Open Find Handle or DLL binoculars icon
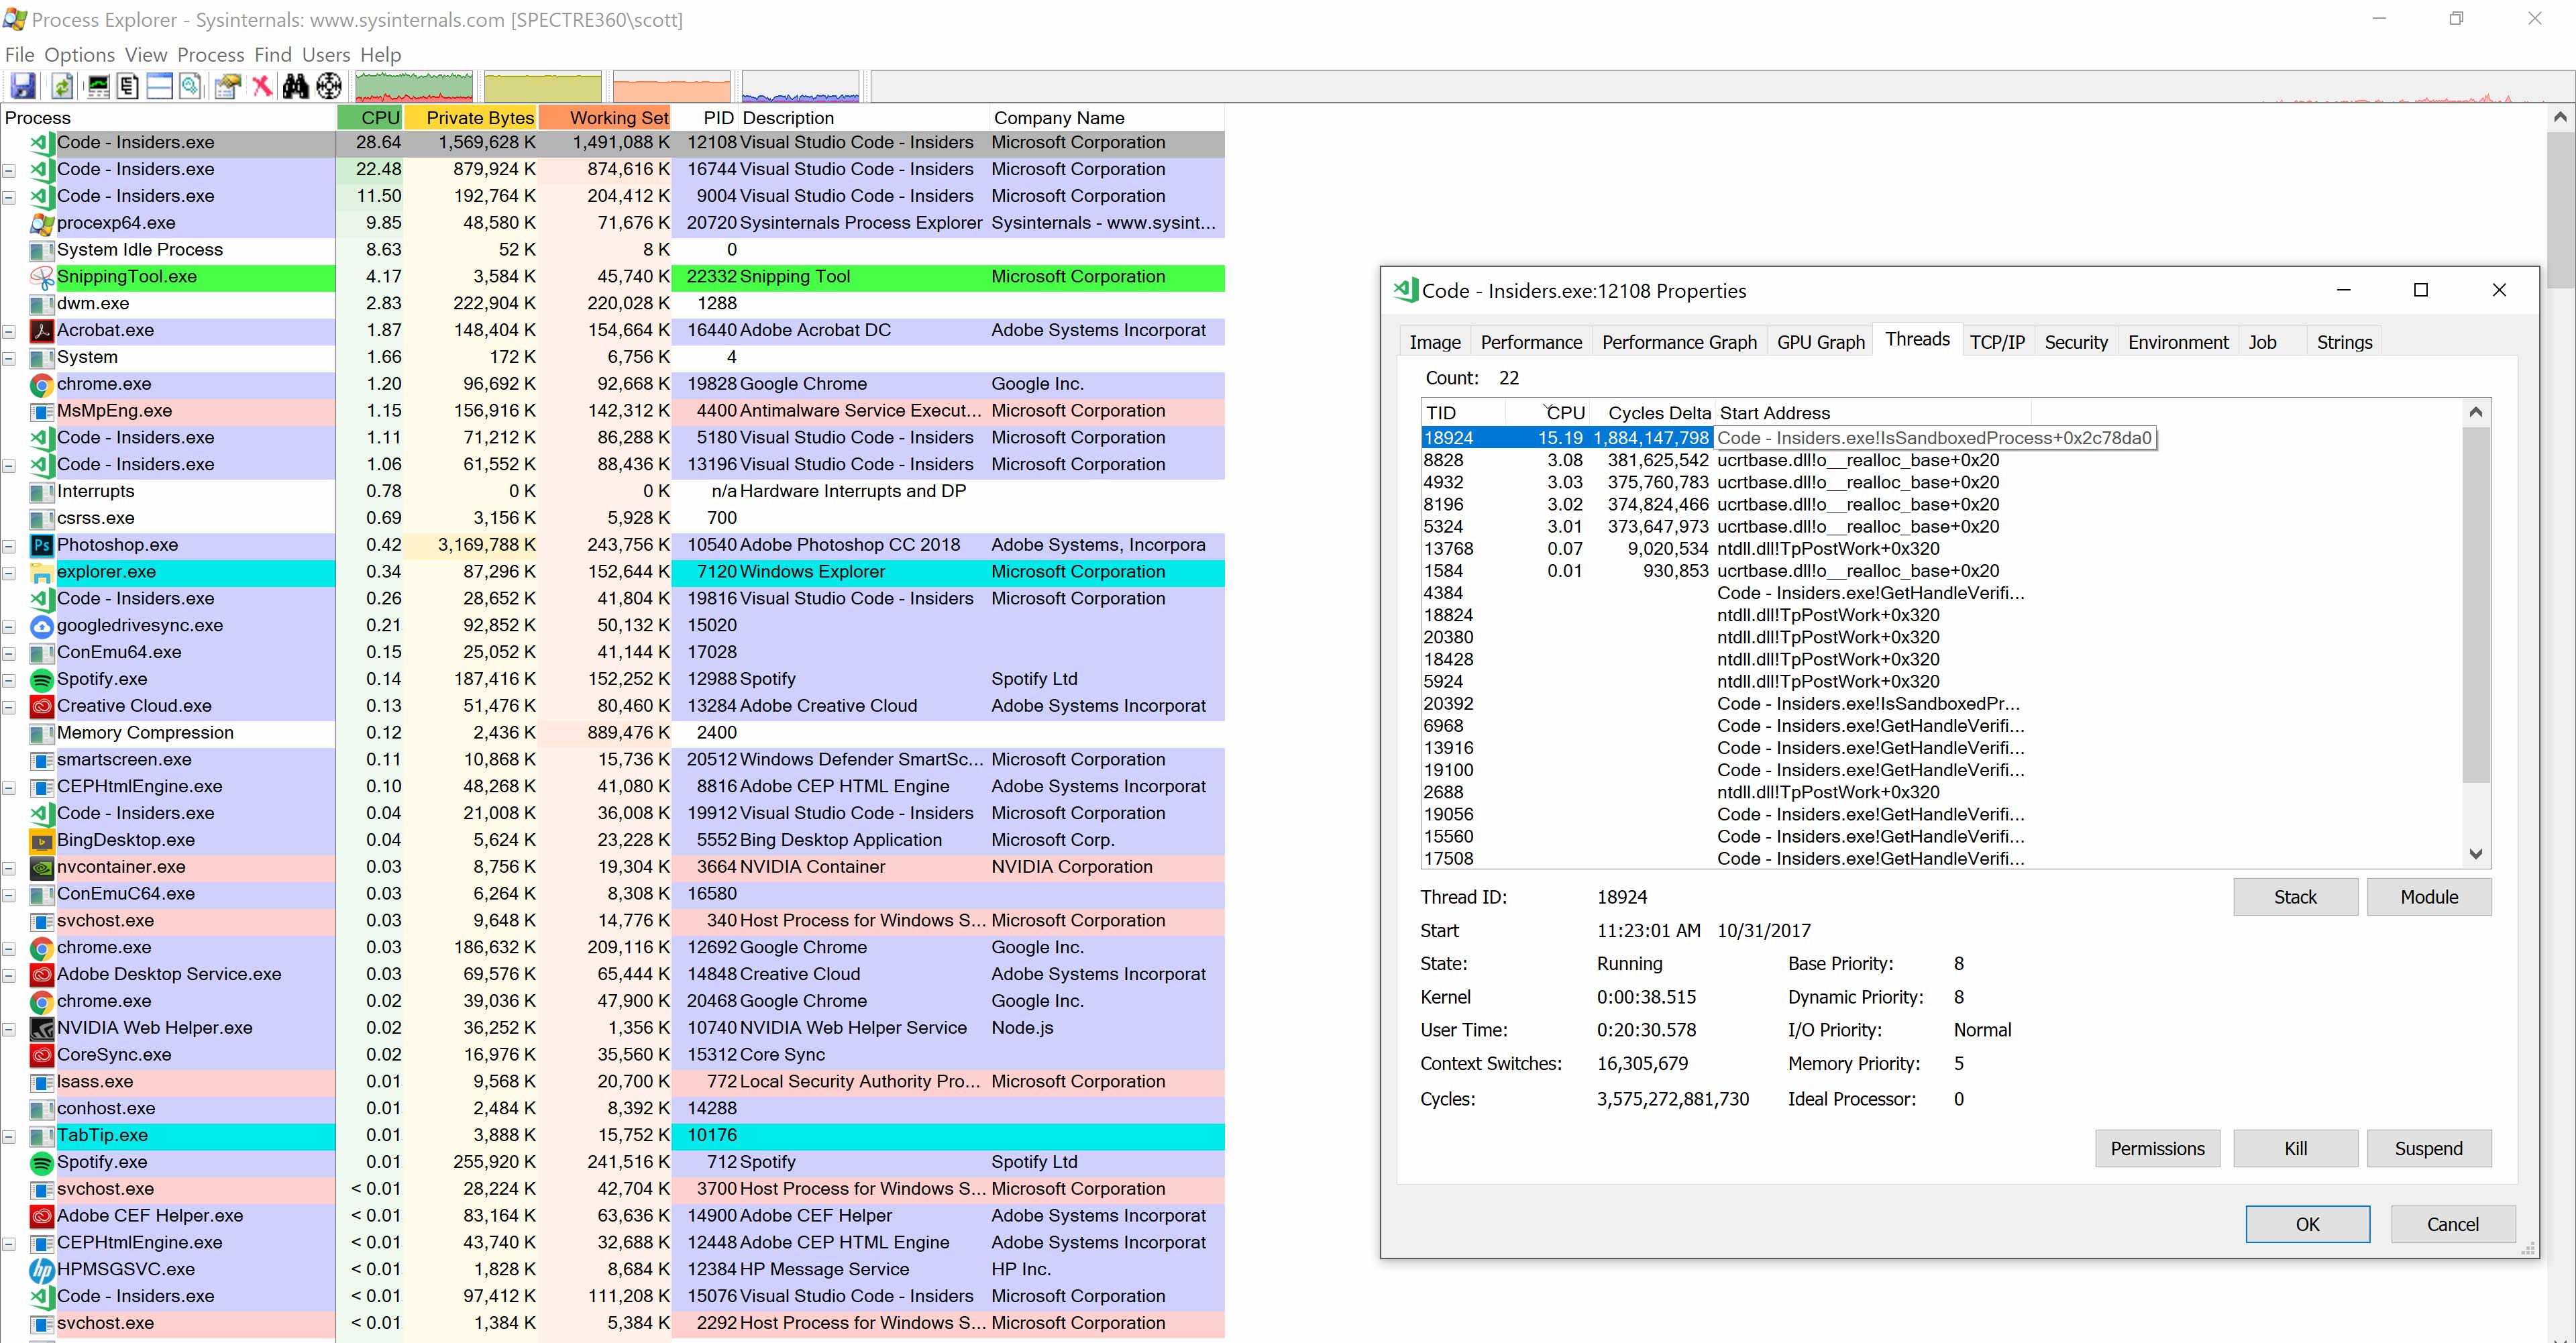Image resolution: width=2576 pixels, height=1343 pixels. tap(296, 86)
